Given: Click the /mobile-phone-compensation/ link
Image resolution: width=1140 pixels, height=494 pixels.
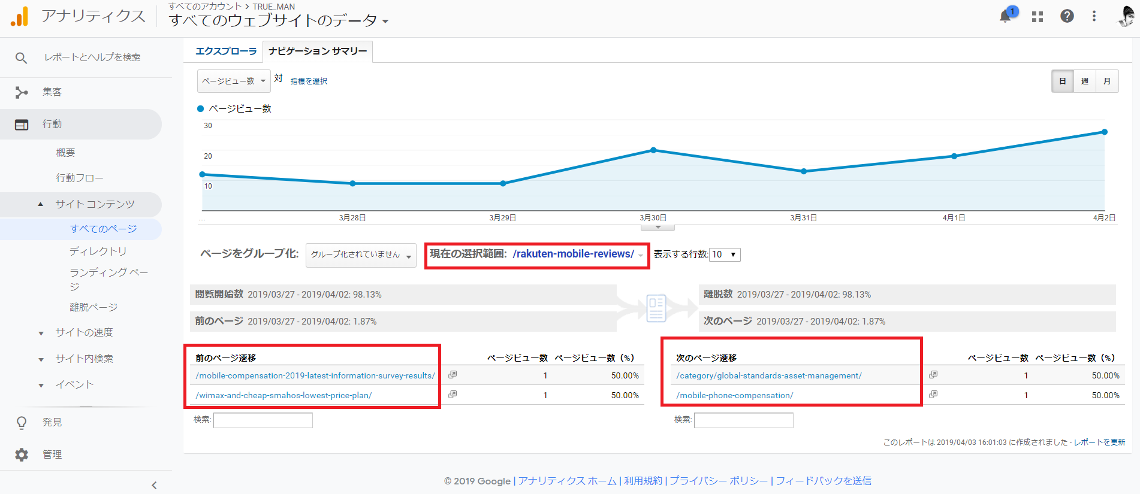Looking at the screenshot, I should pyautogui.click(x=735, y=395).
